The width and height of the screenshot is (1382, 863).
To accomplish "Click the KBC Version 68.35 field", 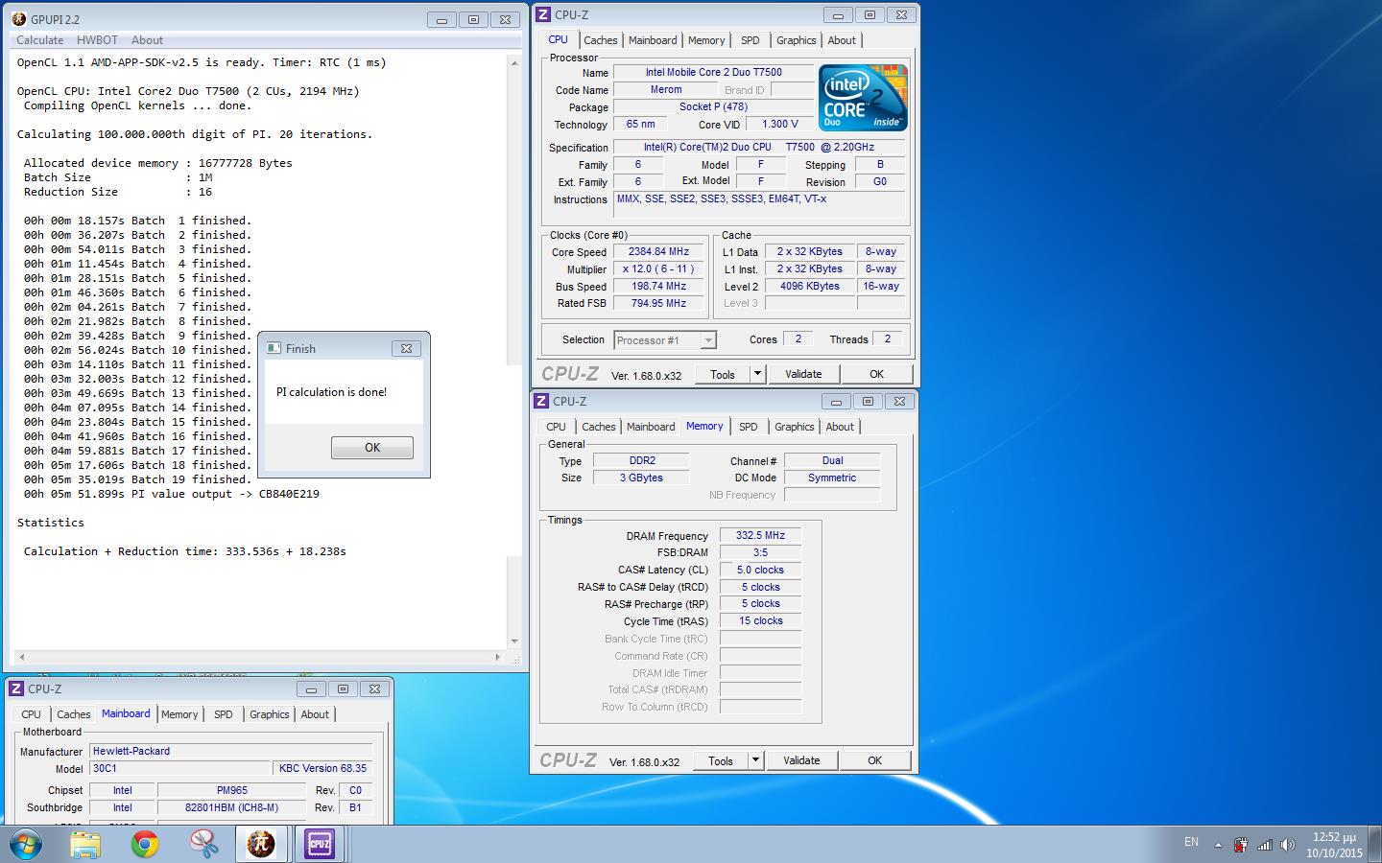I will pos(322,768).
